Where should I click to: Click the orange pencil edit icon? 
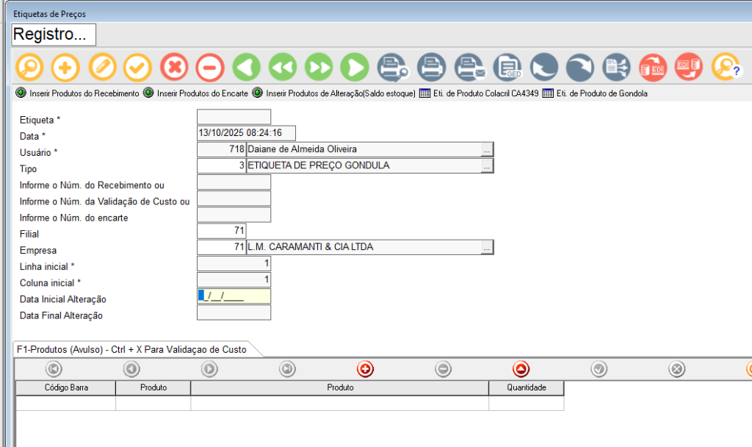point(102,68)
